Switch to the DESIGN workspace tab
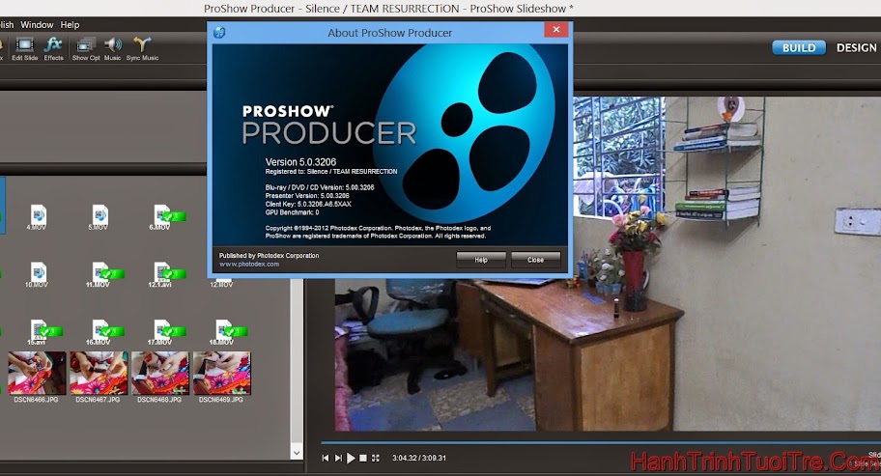881x476 pixels. tap(856, 47)
